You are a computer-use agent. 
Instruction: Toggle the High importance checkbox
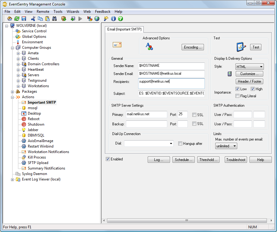[x=253, y=89]
